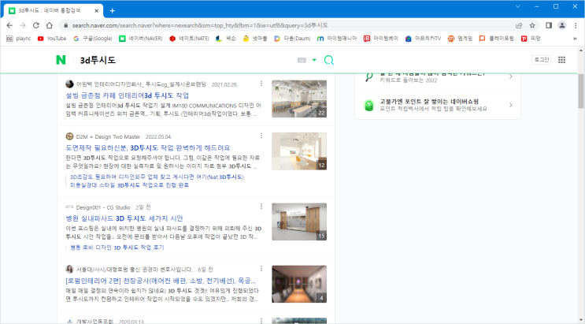Click the 로그인 login button

pos(542,60)
